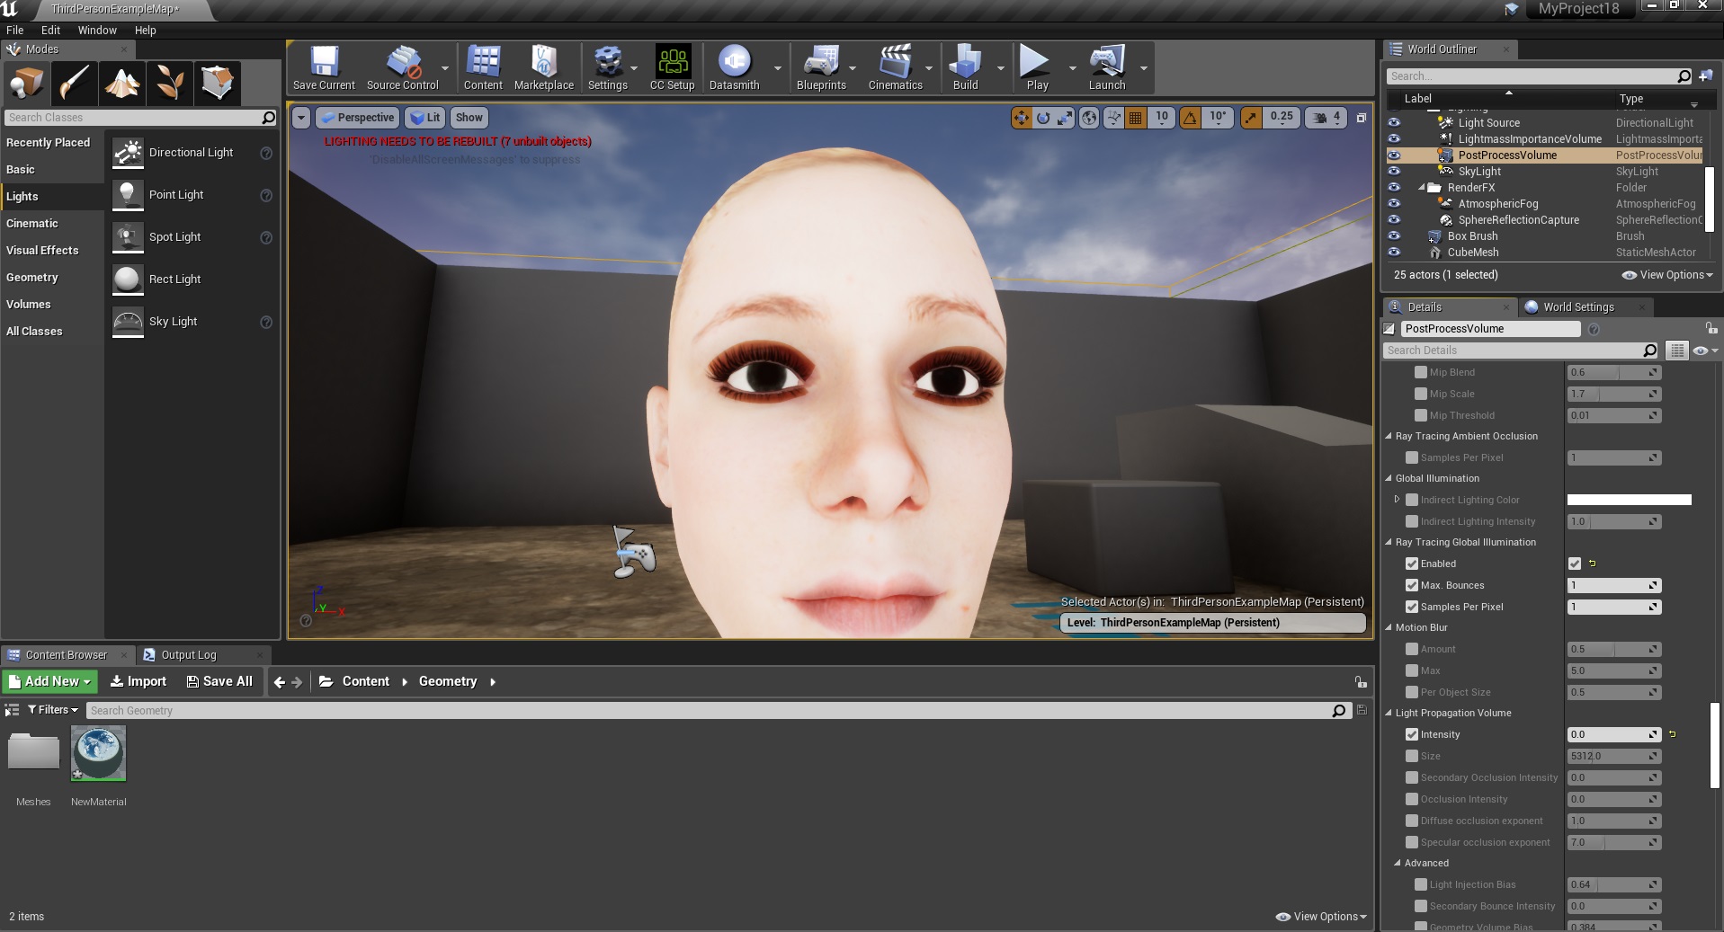Open View Options in World Outliner
The width and height of the screenshot is (1724, 932).
click(1668, 275)
